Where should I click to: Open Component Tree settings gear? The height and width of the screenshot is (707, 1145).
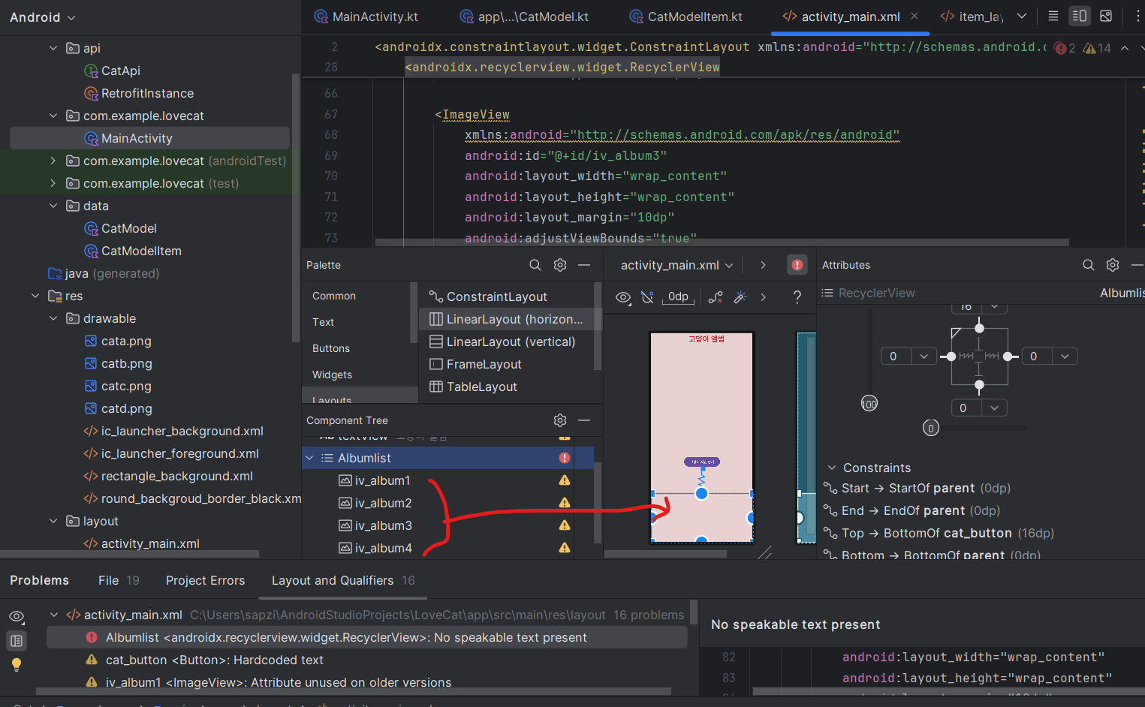(560, 420)
